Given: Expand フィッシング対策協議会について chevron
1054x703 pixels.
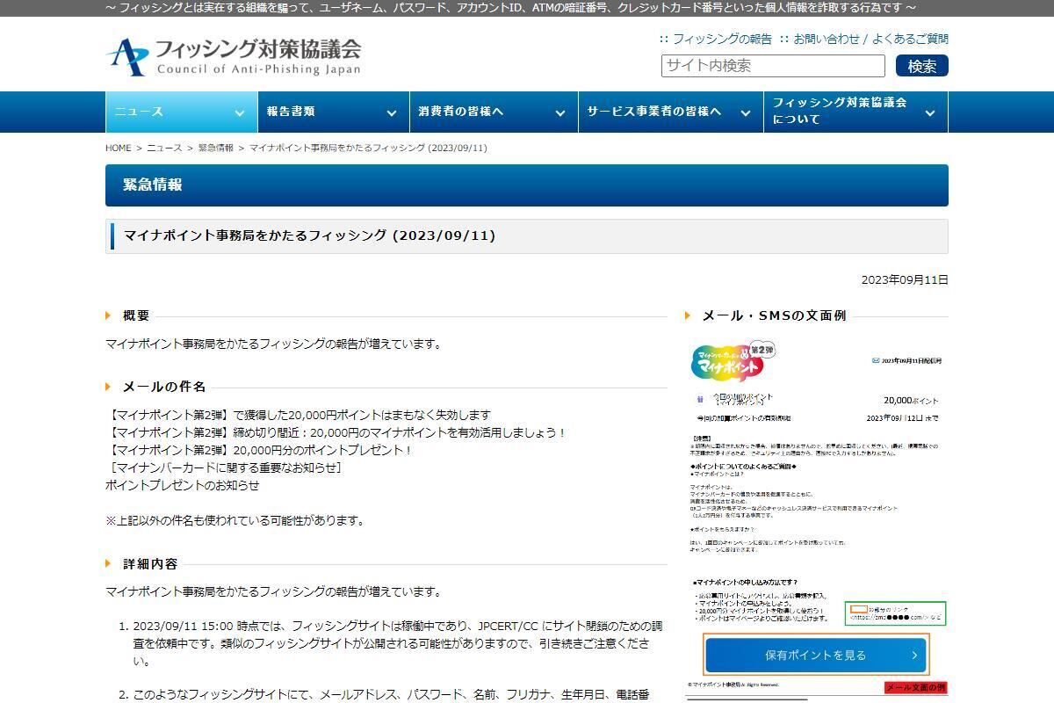Looking at the screenshot, I should [930, 112].
